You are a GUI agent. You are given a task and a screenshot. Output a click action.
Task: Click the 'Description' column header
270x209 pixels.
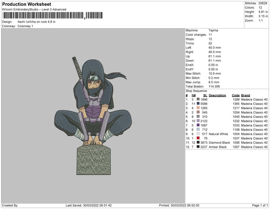pos(217,95)
